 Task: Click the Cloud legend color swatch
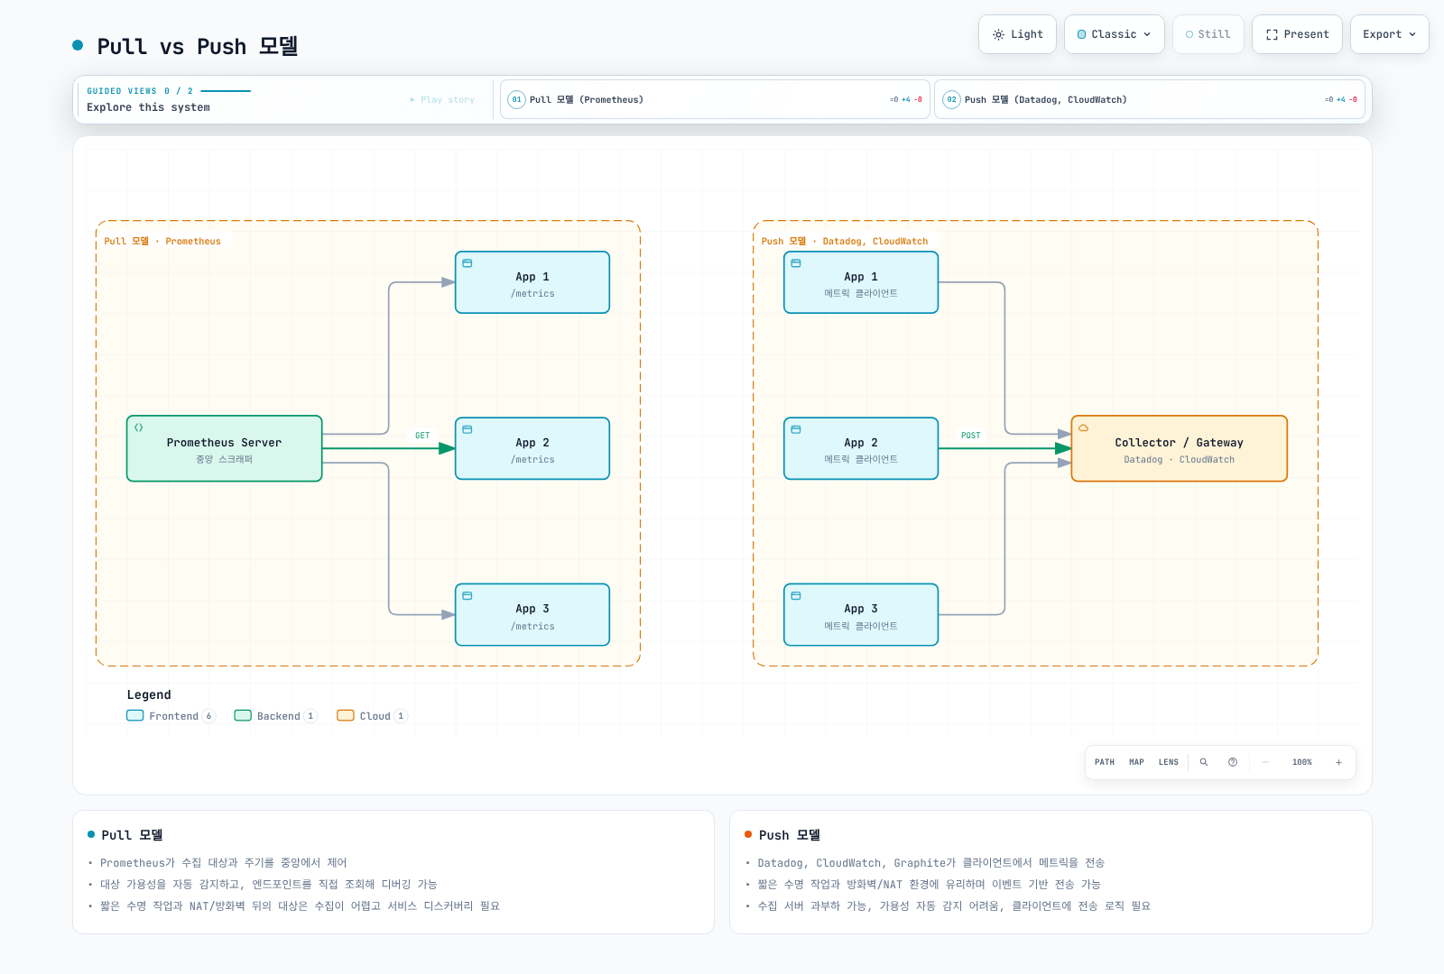[346, 715]
